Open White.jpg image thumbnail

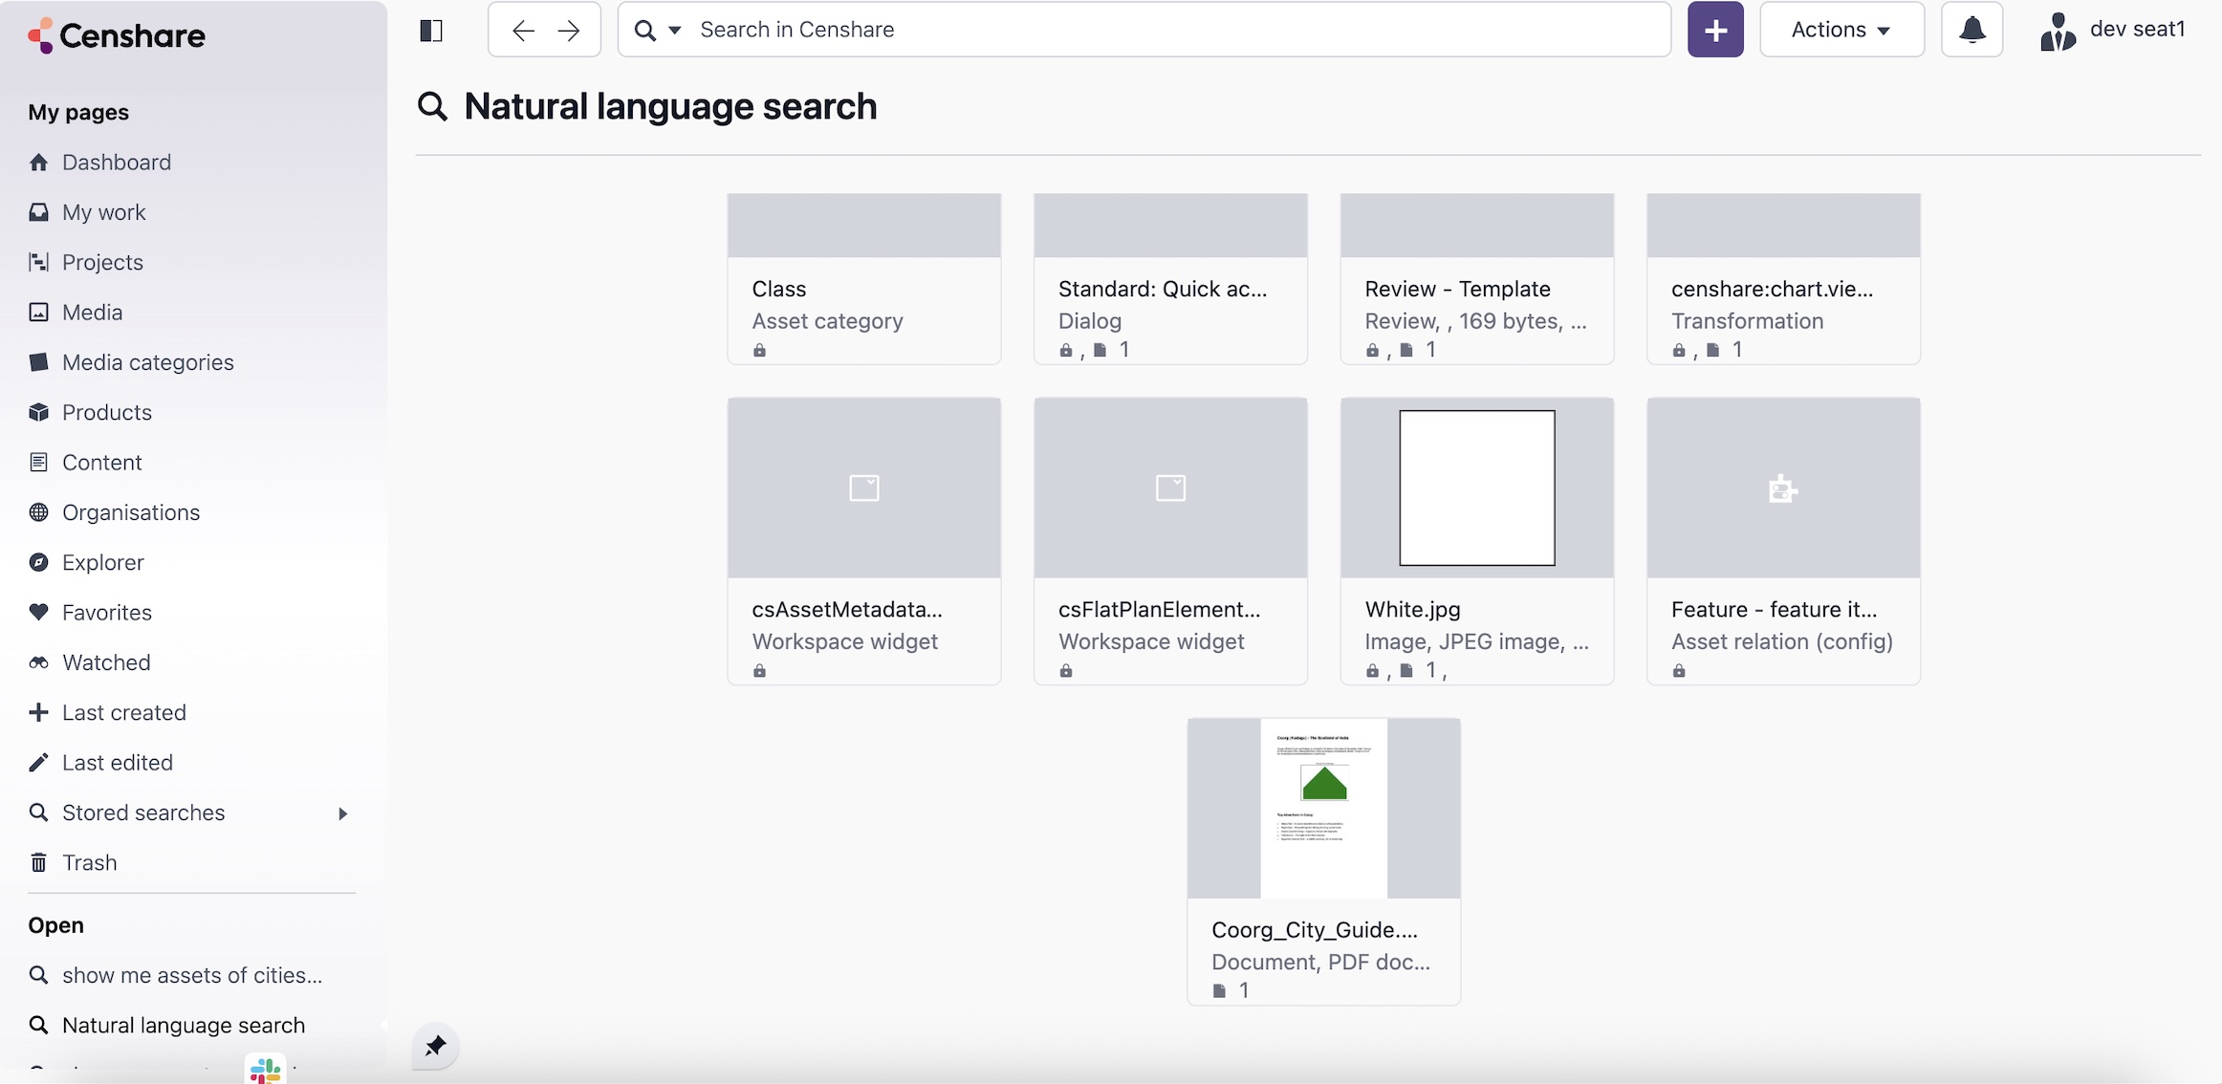pos(1476,488)
